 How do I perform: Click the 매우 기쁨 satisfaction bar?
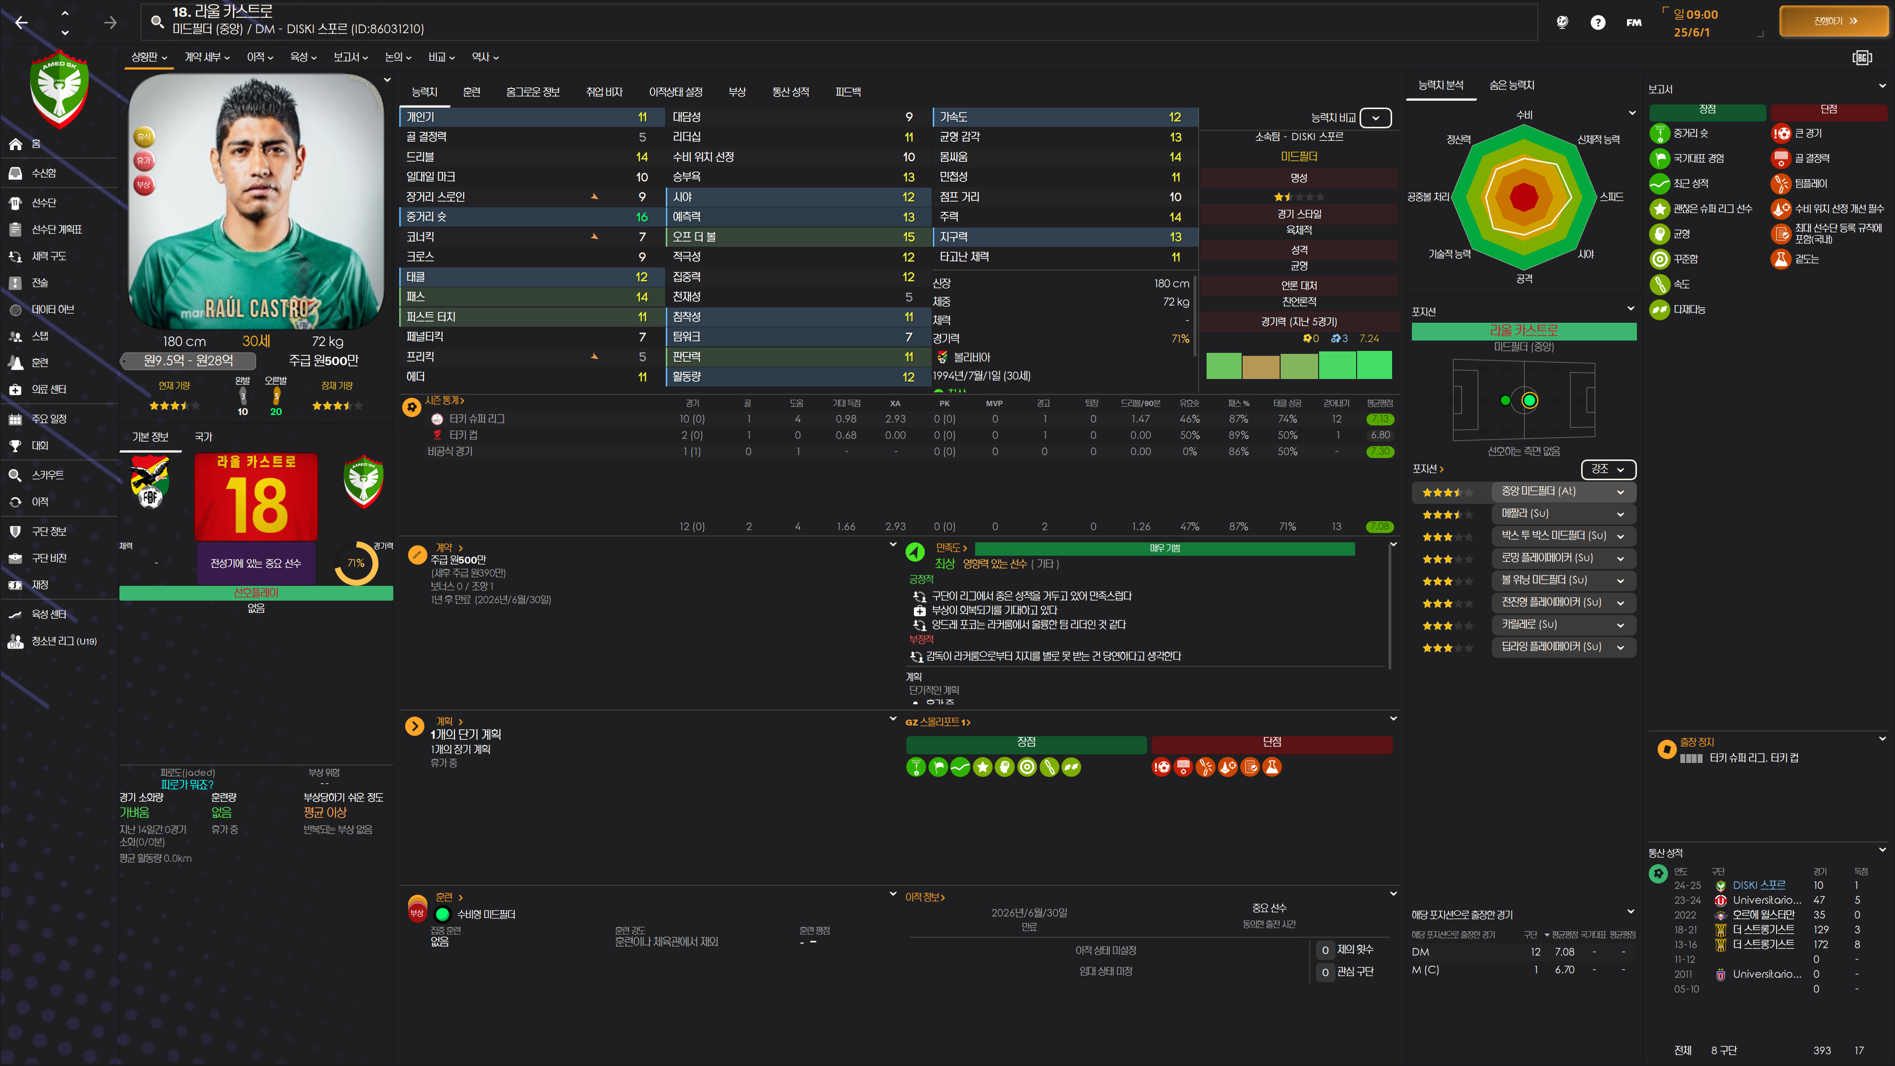[1165, 549]
